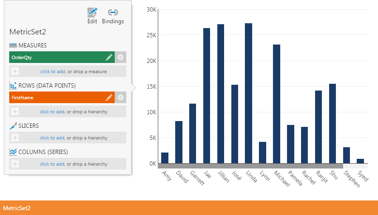
Task: Edit the FirstName row pencil icon
Action: (109, 98)
